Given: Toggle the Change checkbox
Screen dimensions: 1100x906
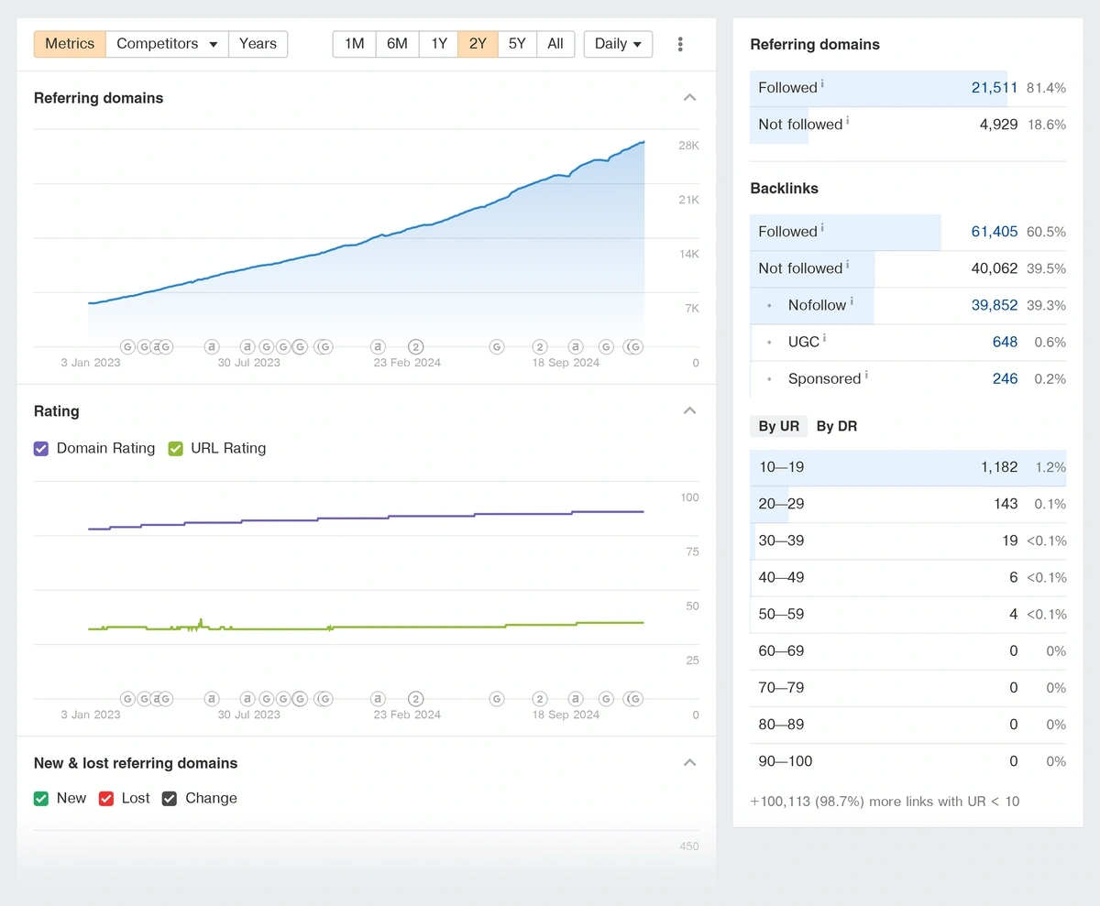Looking at the screenshot, I should pyautogui.click(x=170, y=799).
